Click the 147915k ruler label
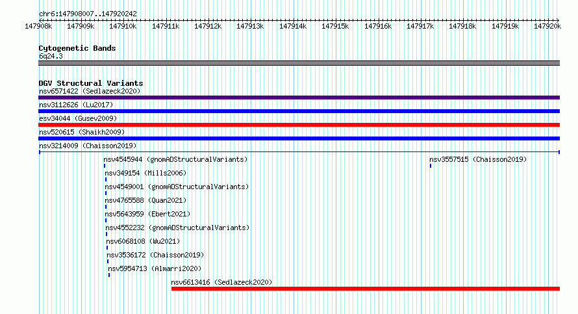 point(336,26)
